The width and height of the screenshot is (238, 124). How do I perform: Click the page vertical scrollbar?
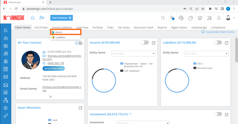236,50
